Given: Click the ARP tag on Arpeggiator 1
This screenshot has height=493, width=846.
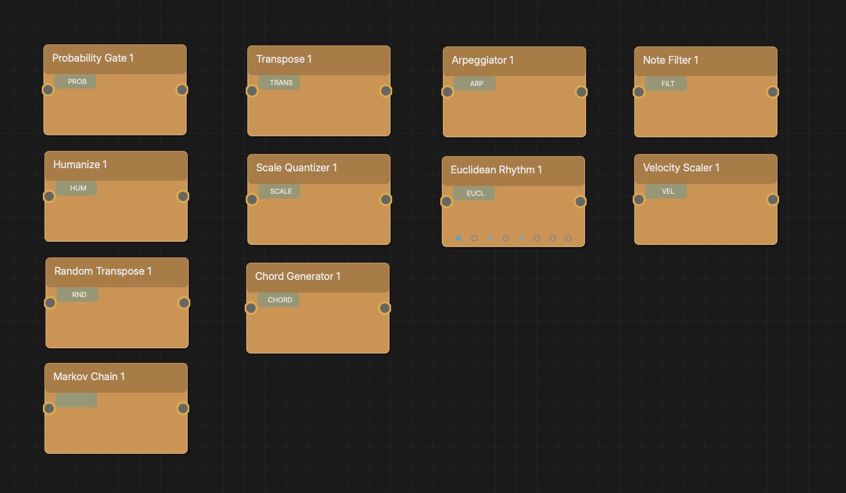Looking at the screenshot, I should tap(475, 84).
